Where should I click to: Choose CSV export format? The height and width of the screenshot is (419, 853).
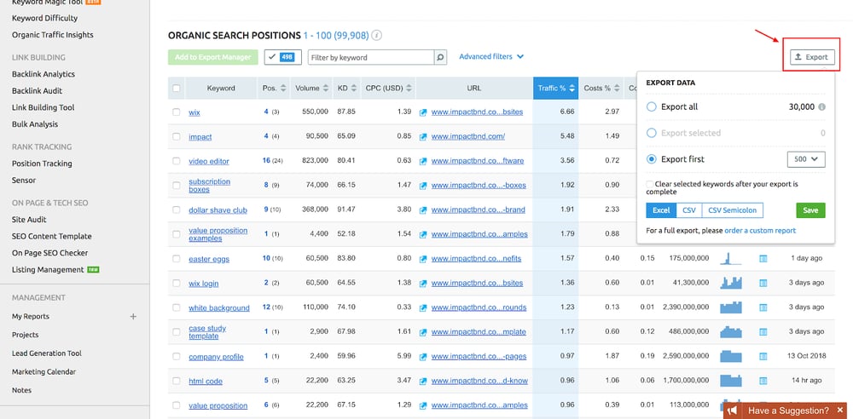pos(688,210)
